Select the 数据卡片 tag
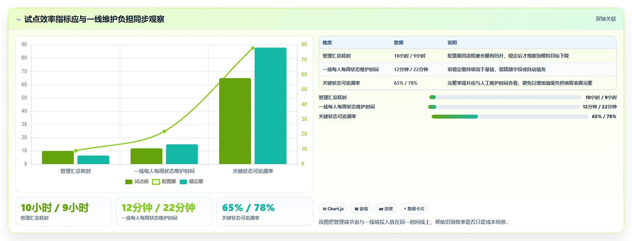The image size is (632, 241). pos(414,209)
